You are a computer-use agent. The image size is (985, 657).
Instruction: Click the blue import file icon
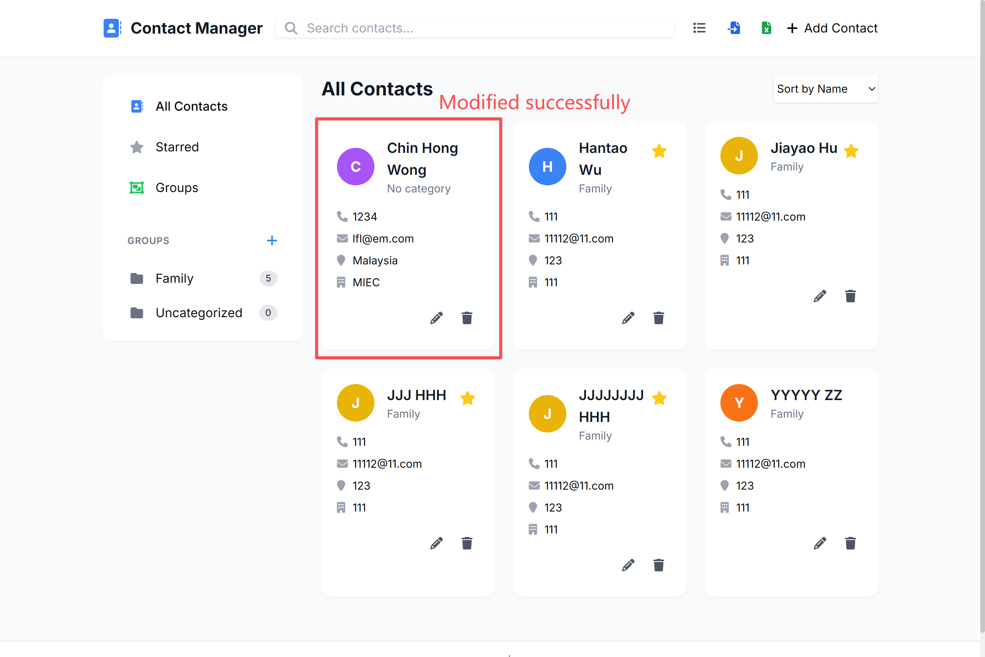coord(734,28)
